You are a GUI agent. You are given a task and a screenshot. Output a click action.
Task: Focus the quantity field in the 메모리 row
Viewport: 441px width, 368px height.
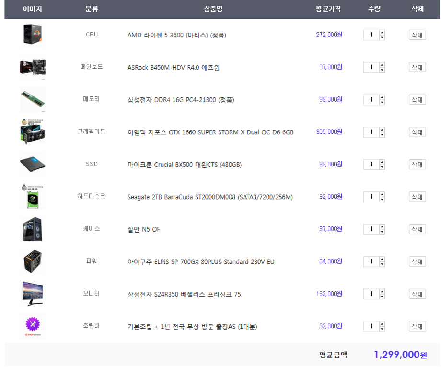371,100
